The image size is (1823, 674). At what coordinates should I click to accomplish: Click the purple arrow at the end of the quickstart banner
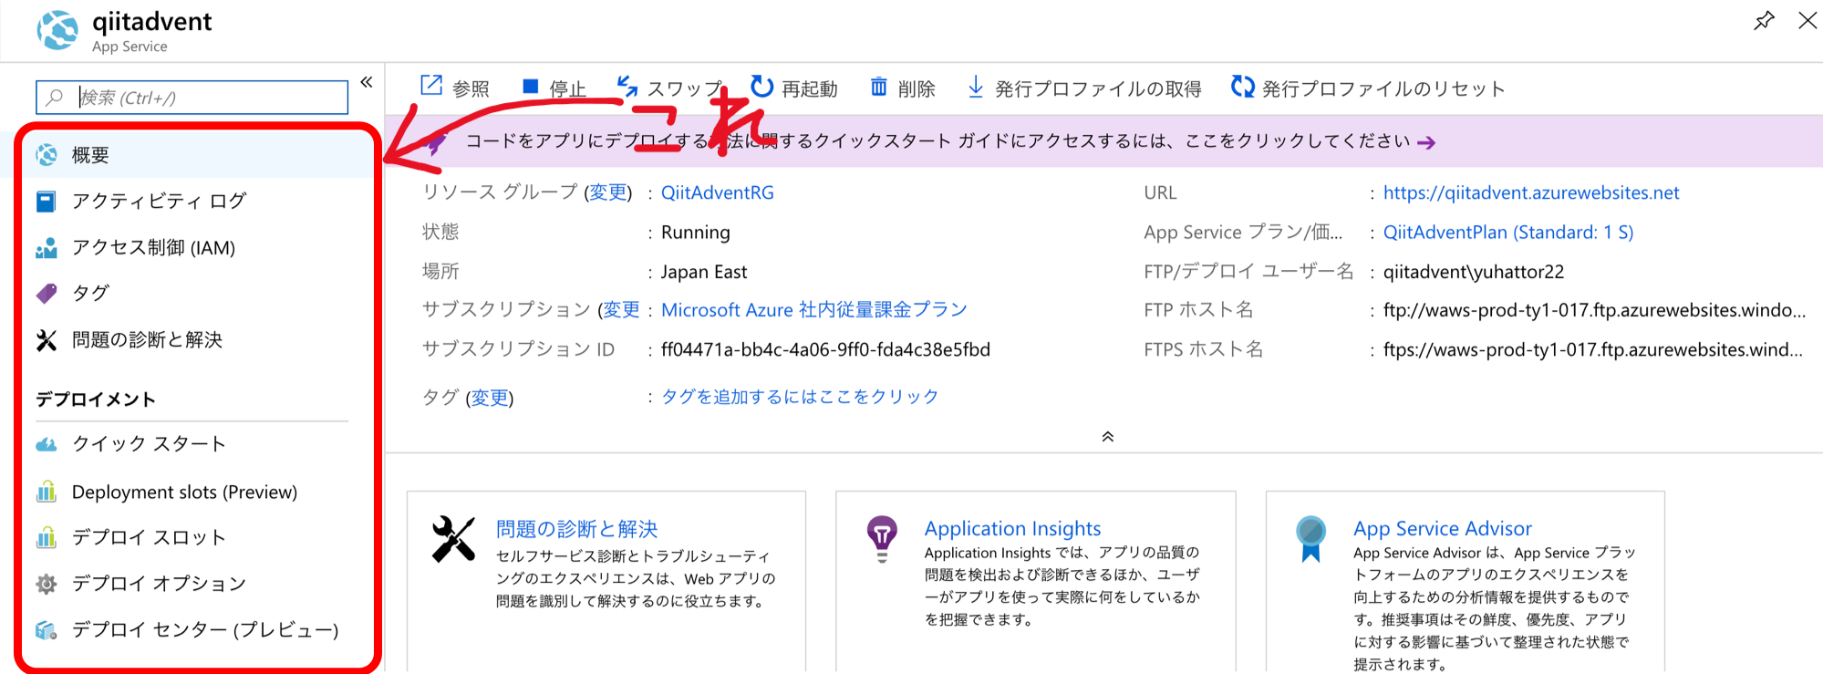tap(1427, 143)
